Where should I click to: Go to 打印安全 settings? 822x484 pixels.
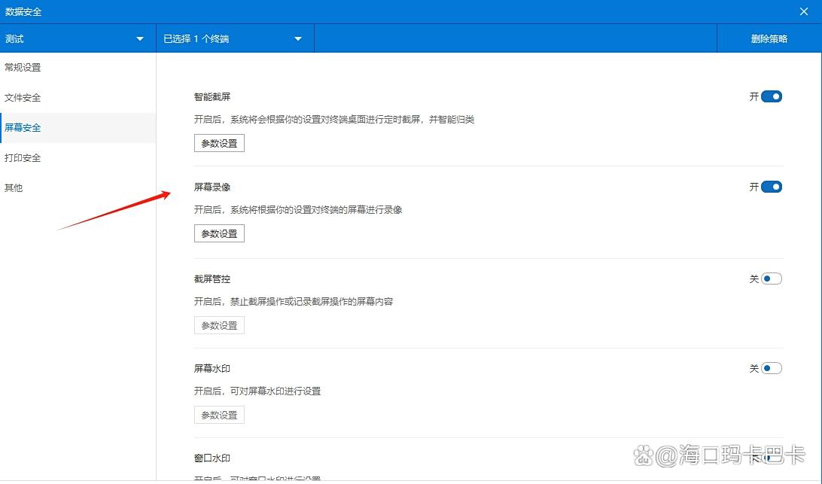[23, 158]
